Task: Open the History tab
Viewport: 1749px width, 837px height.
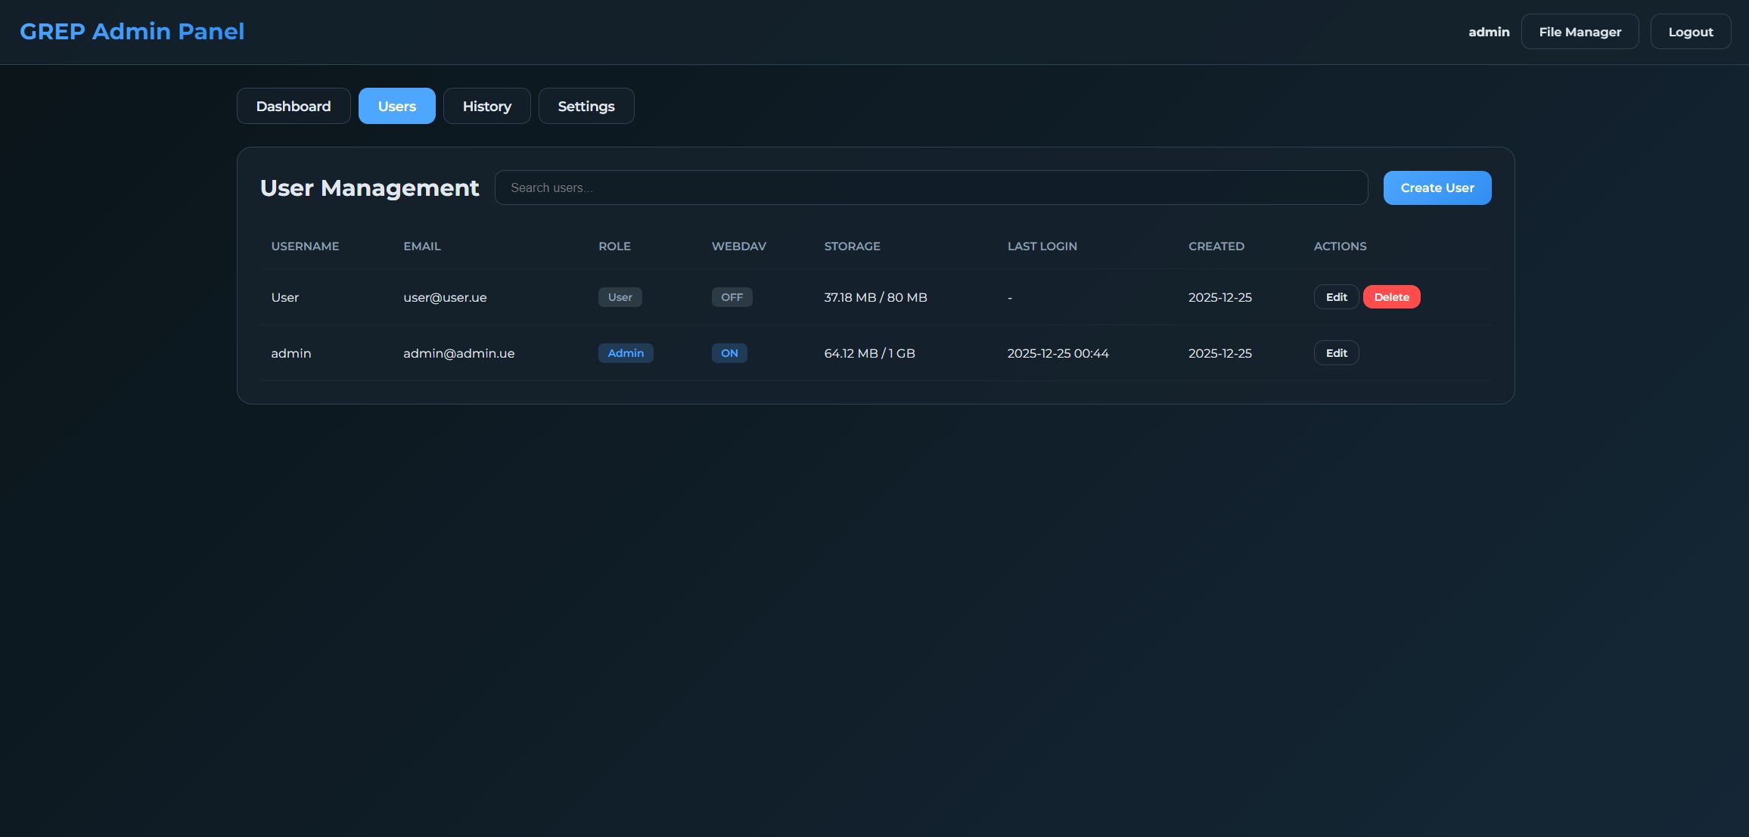Action: click(x=486, y=106)
